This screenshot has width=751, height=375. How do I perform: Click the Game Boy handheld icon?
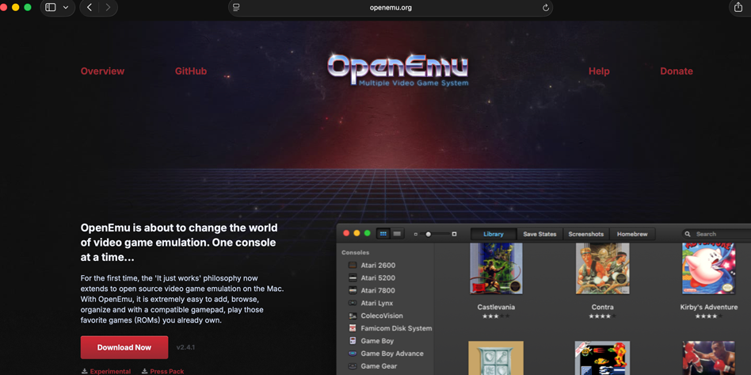(353, 341)
